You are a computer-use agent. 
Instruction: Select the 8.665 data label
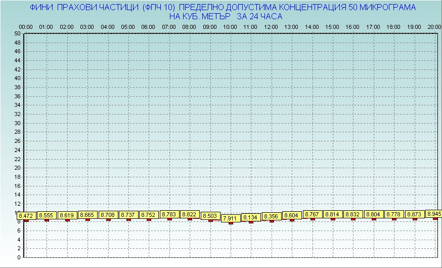pyautogui.click(x=87, y=215)
